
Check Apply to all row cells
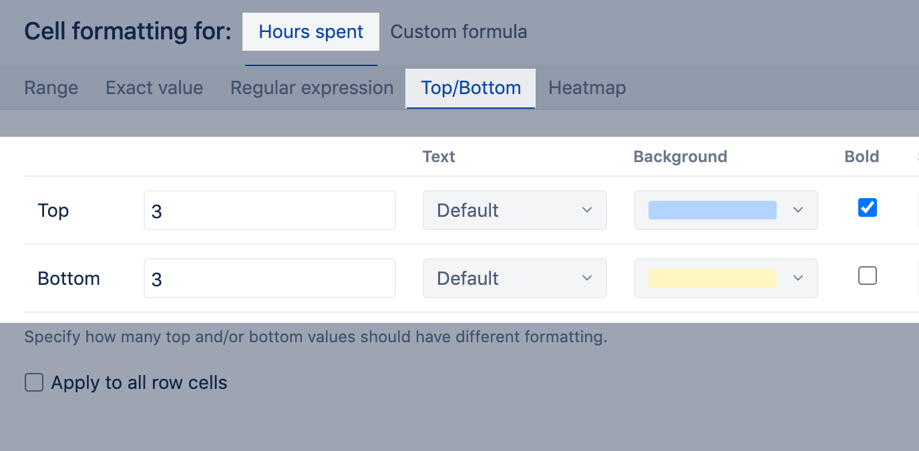point(34,382)
